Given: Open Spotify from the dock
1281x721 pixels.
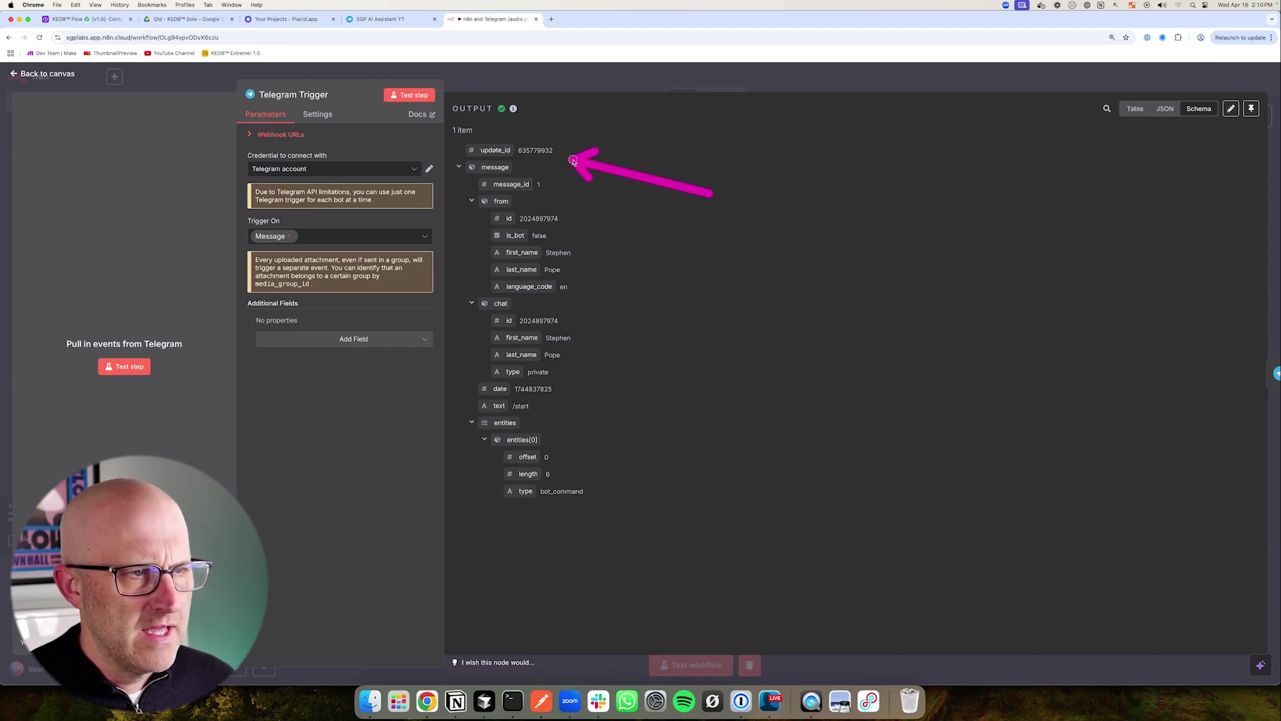Looking at the screenshot, I should [x=684, y=702].
